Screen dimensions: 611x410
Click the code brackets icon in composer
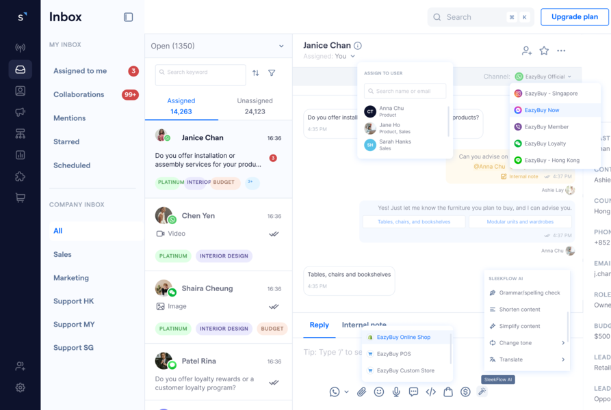[431, 392]
